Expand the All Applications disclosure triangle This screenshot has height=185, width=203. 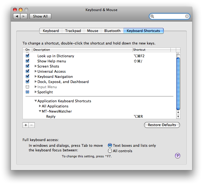point(40,106)
